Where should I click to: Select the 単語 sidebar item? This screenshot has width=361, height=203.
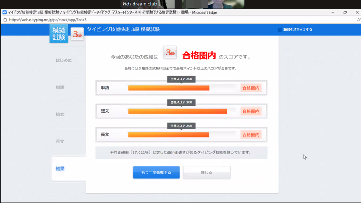tap(60, 88)
